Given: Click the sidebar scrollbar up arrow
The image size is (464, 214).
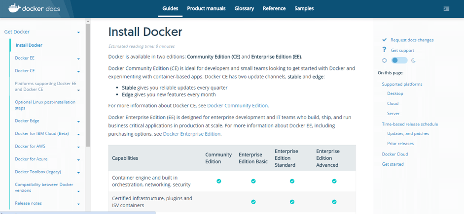Looking at the screenshot, I should [x=88, y=22].
